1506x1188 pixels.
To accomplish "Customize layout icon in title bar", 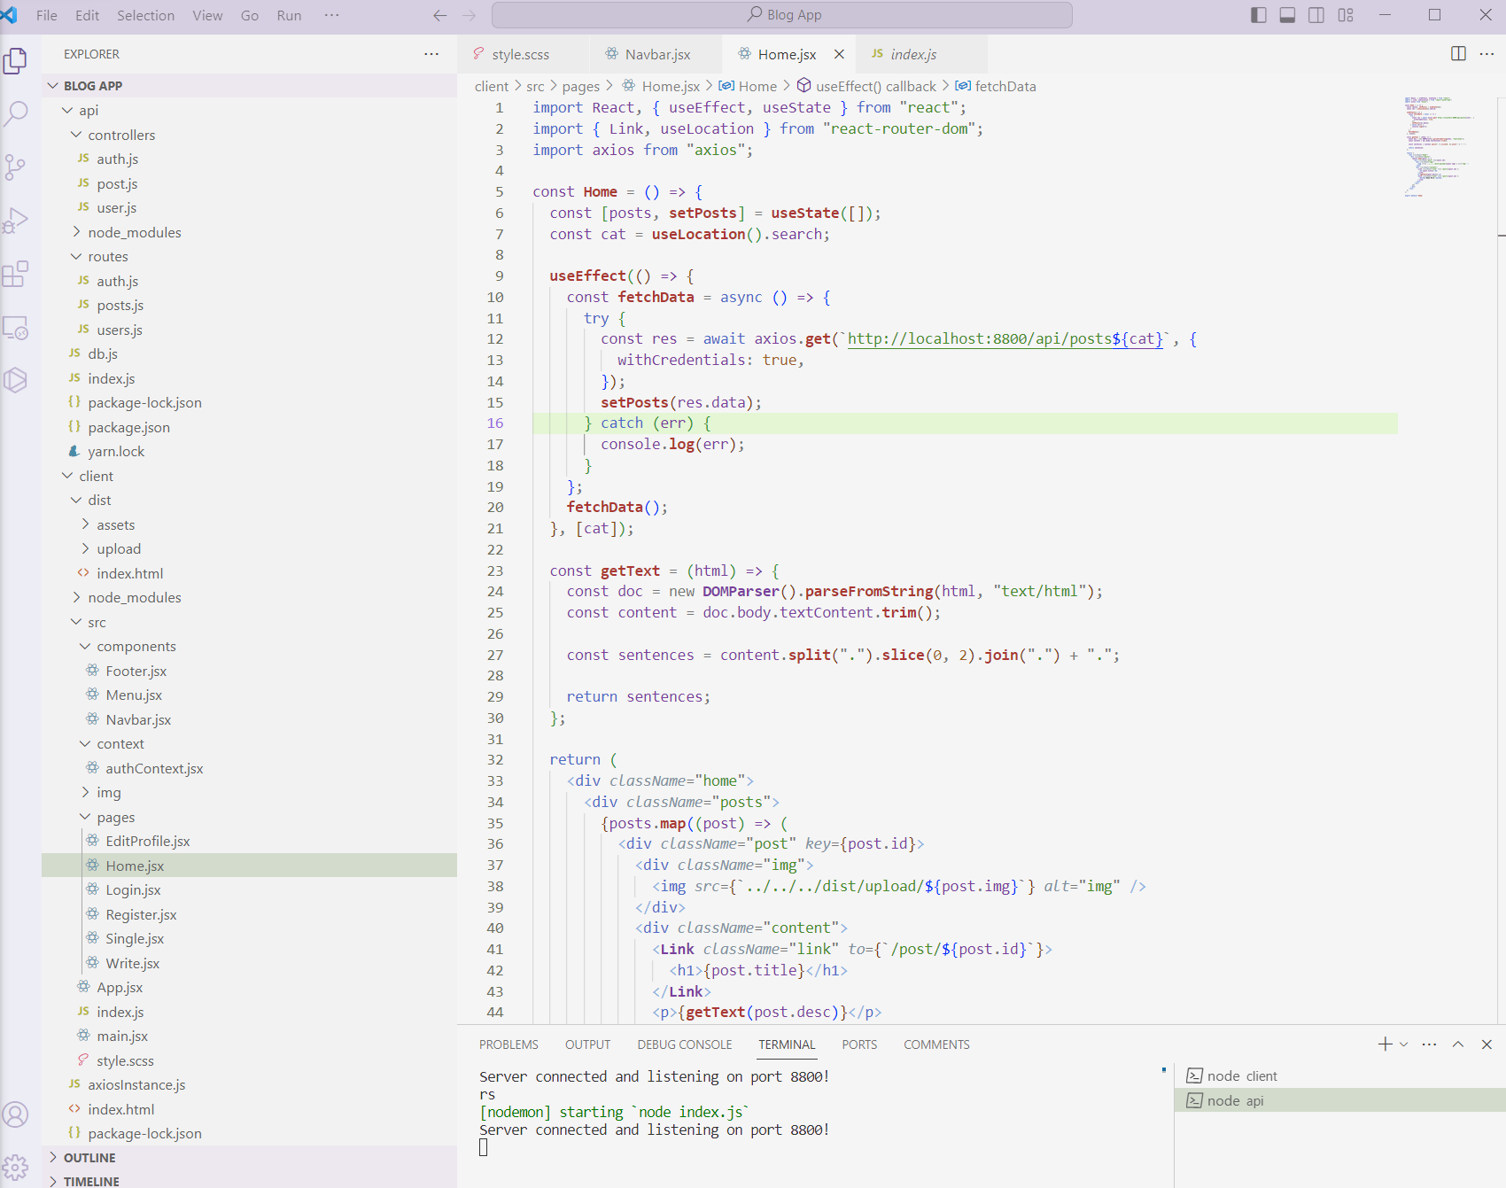I will coord(1346,15).
